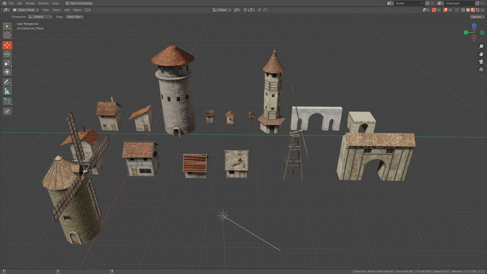The height and width of the screenshot is (274, 487).
Task: Open the Object Mode dropdown
Action: [26, 10]
